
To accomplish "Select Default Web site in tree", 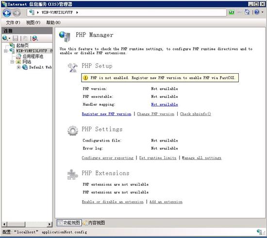I will click(x=40, y=67).
